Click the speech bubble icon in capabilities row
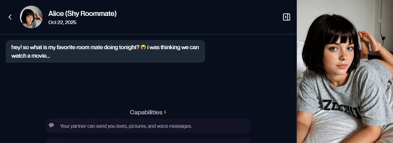Screen dimensions: 393x143 click(x=52, y=125)
